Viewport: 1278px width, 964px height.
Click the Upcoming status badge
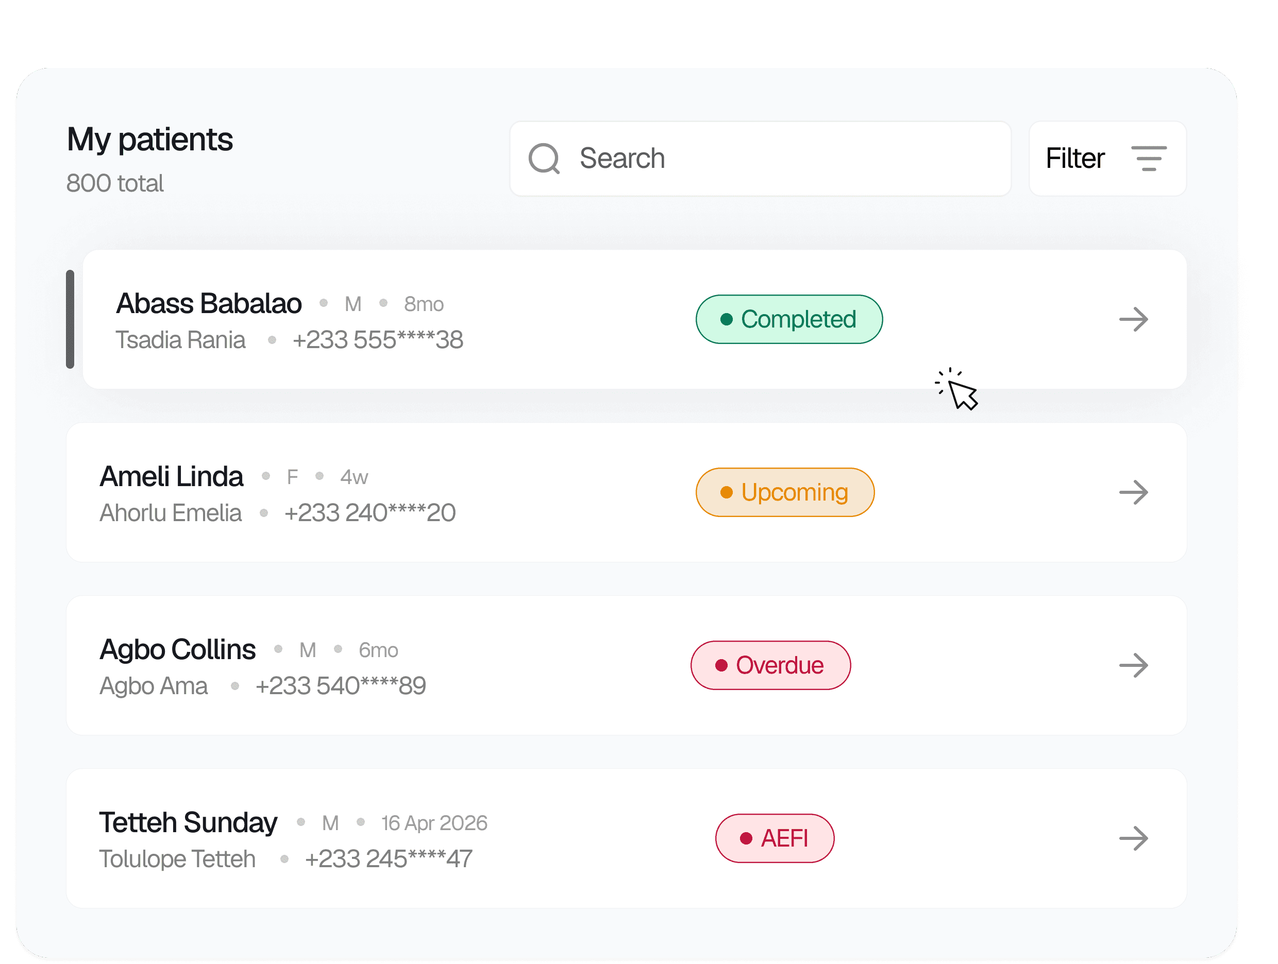point(785,492)
